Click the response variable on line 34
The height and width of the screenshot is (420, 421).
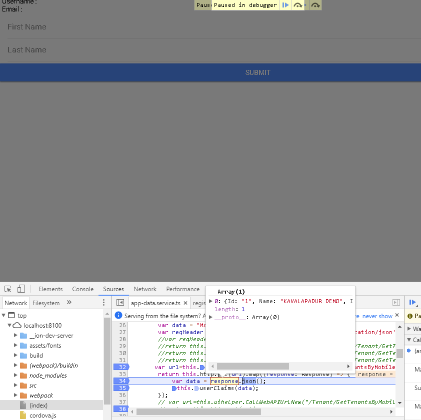click(224, 381)
